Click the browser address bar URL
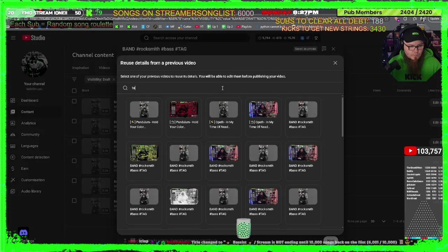The height and width of the screenshot is (252, 448). click(x=203, y=19)
